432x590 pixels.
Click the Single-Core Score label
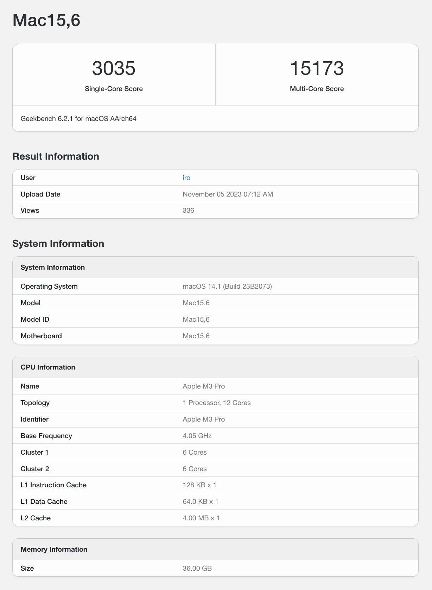point(114,89)
